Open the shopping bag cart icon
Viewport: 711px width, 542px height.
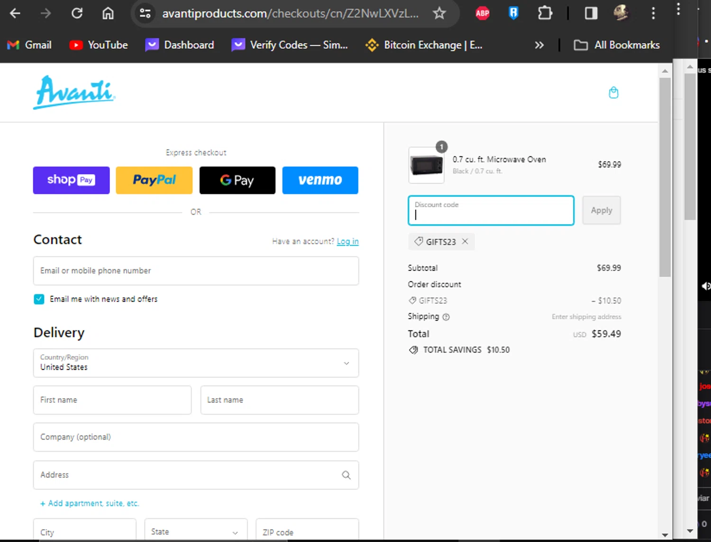coord(613,92)
